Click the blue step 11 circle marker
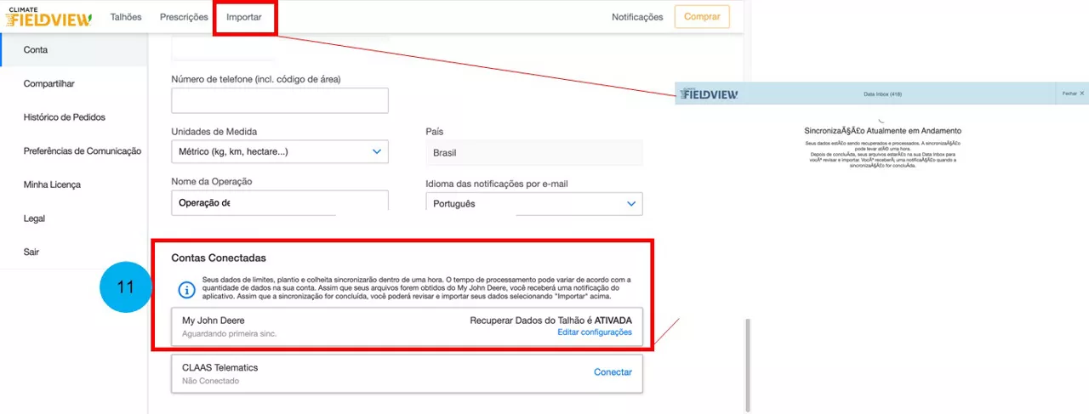Viewport: 1089px width, 414px height. [x=125, y=286]
